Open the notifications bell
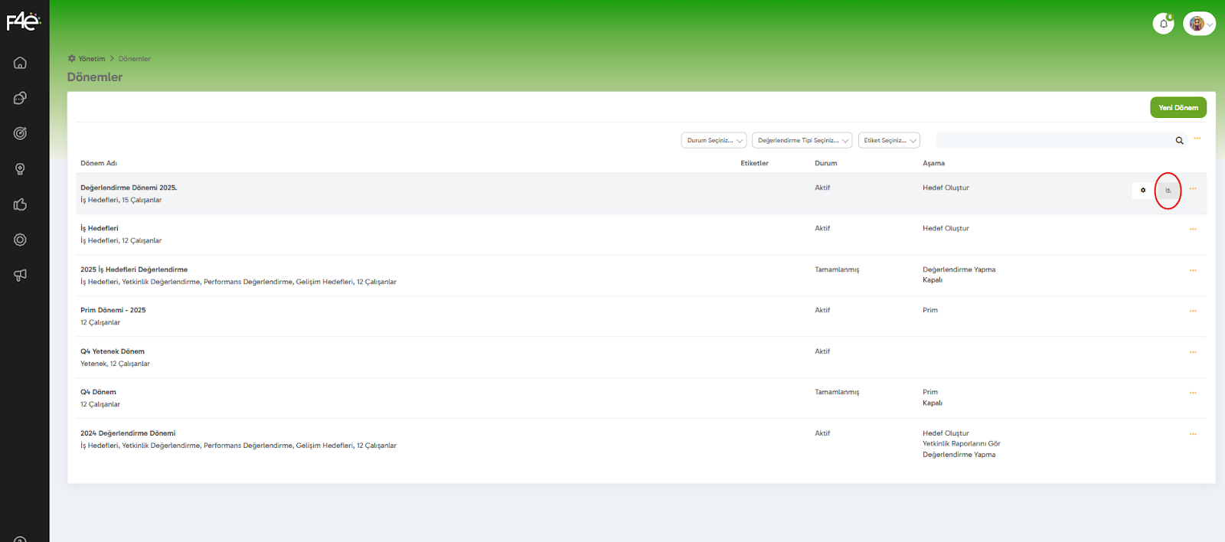The width and height of the screenshot is (1225, 542). 1163,24
